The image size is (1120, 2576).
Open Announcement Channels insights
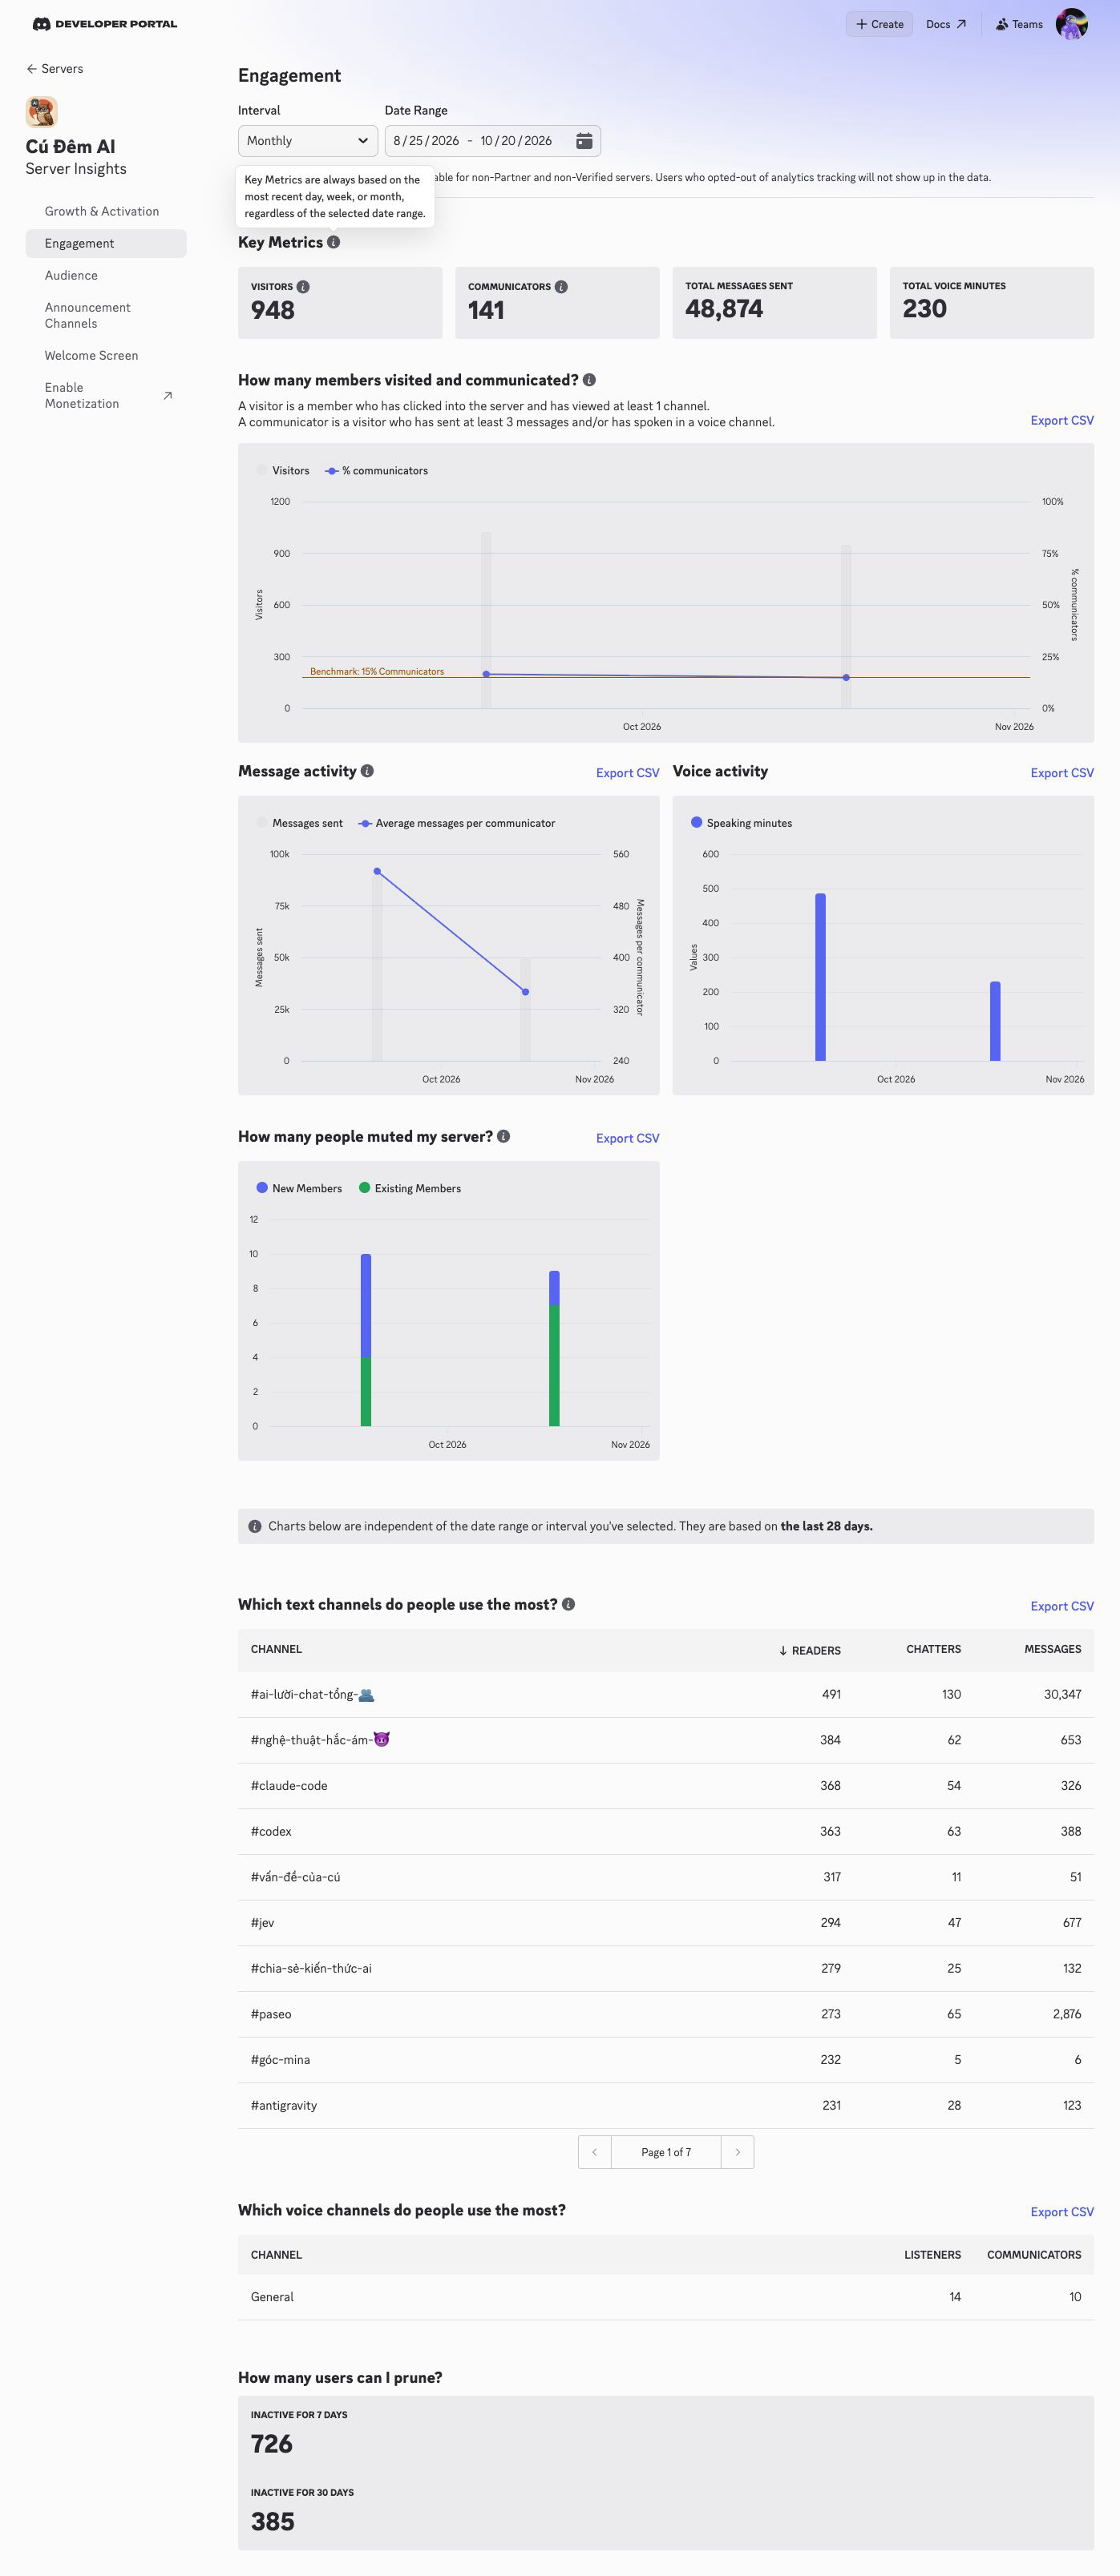click(106, 315)
